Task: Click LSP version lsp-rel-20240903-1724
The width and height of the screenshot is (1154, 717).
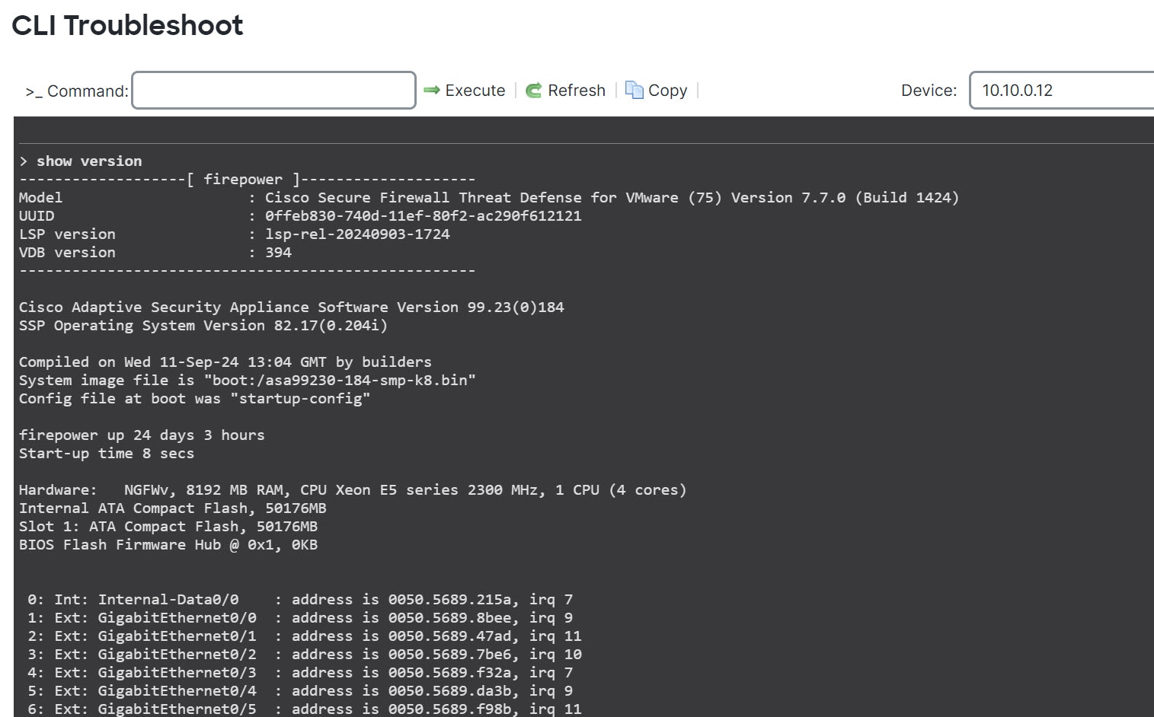Action: [x=235, y=234]
